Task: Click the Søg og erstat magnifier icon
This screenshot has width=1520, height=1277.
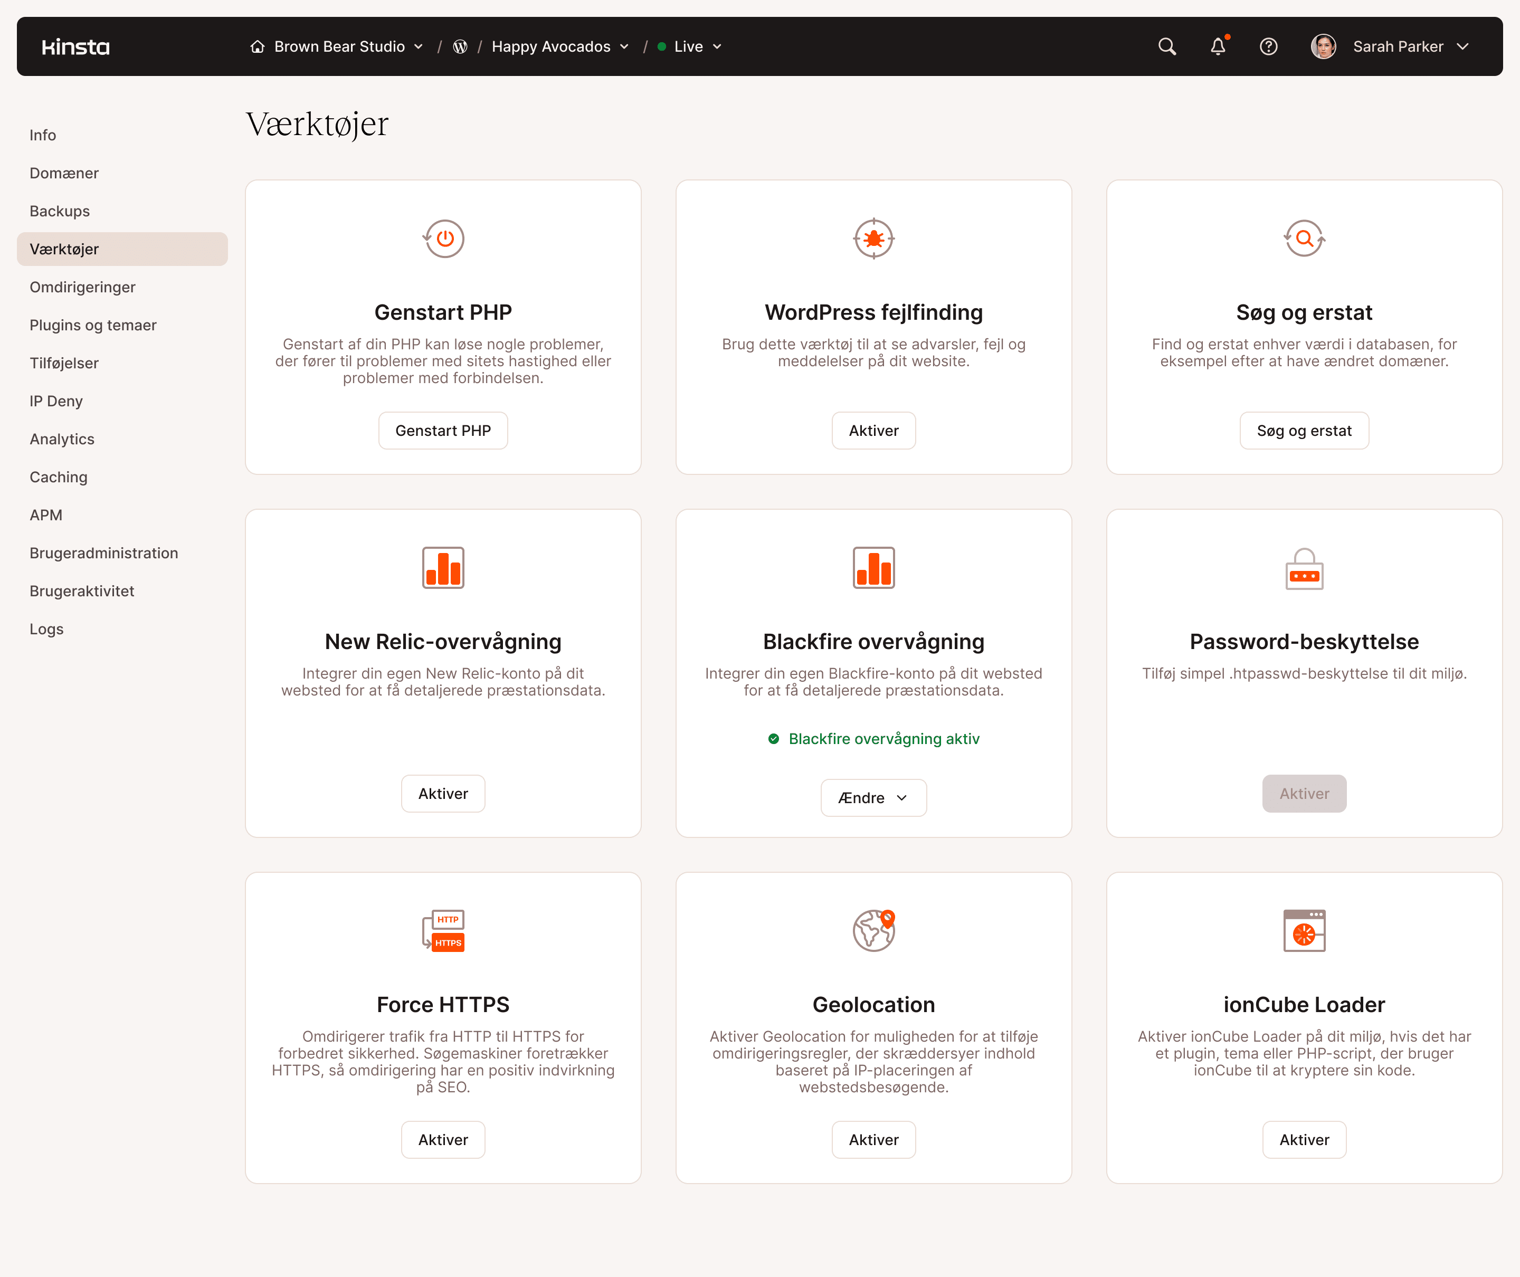Action: coord(1304,239)
